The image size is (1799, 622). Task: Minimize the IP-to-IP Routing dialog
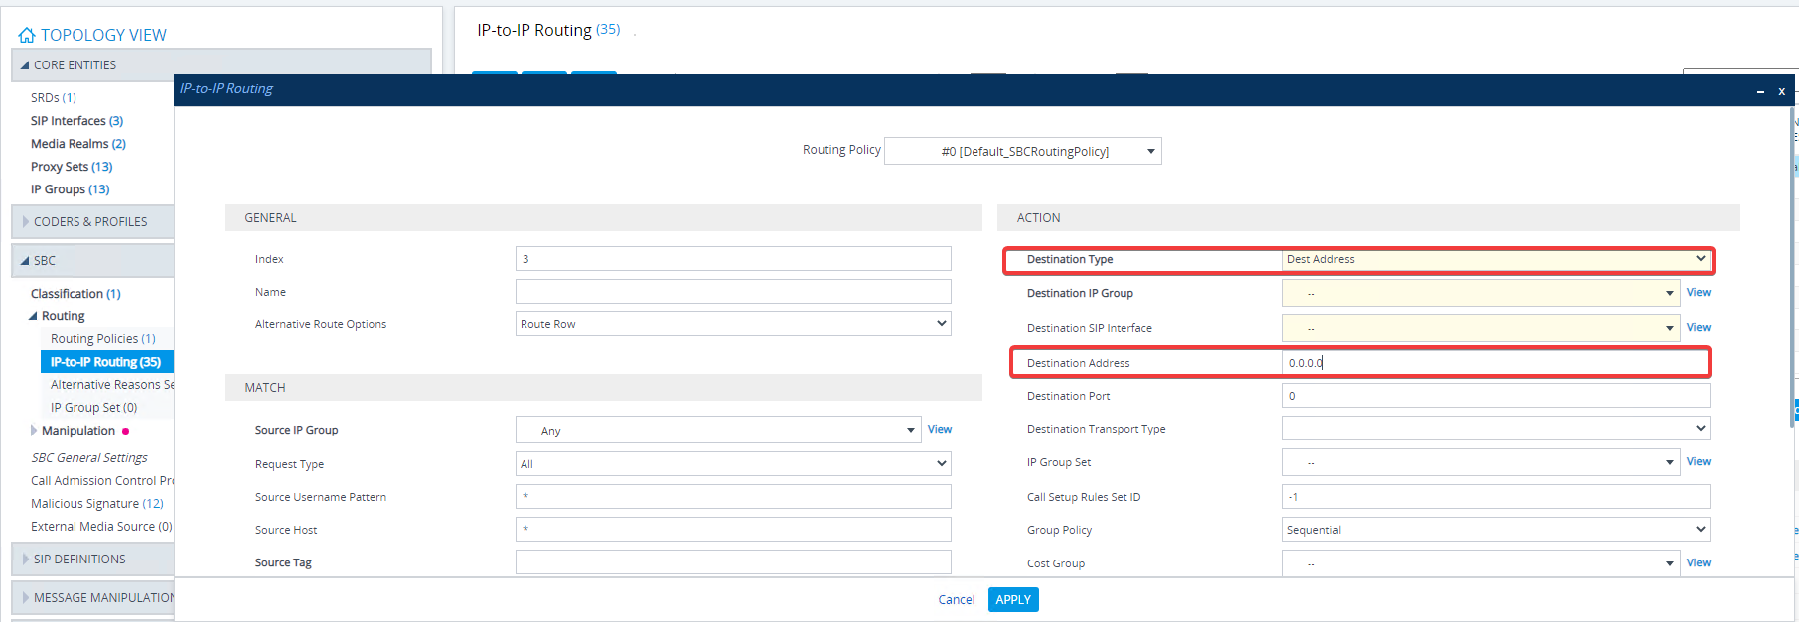point(1760,91)
